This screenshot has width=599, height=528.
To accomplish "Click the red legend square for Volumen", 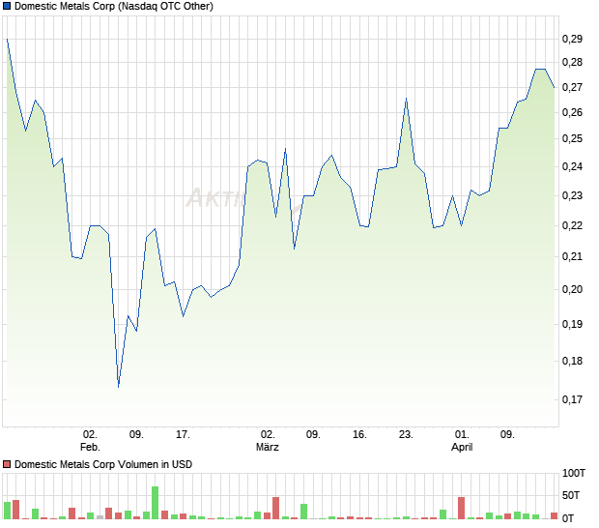I will [x=7, y=464].
